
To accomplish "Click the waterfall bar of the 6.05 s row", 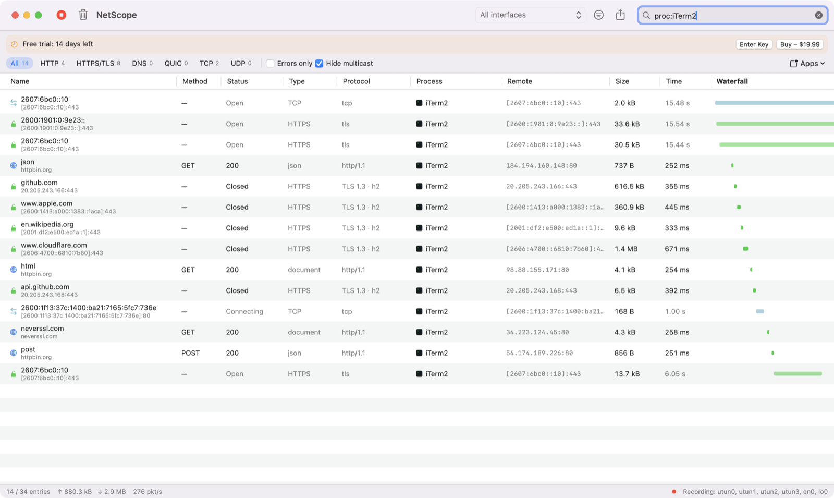I will [798, 374].
